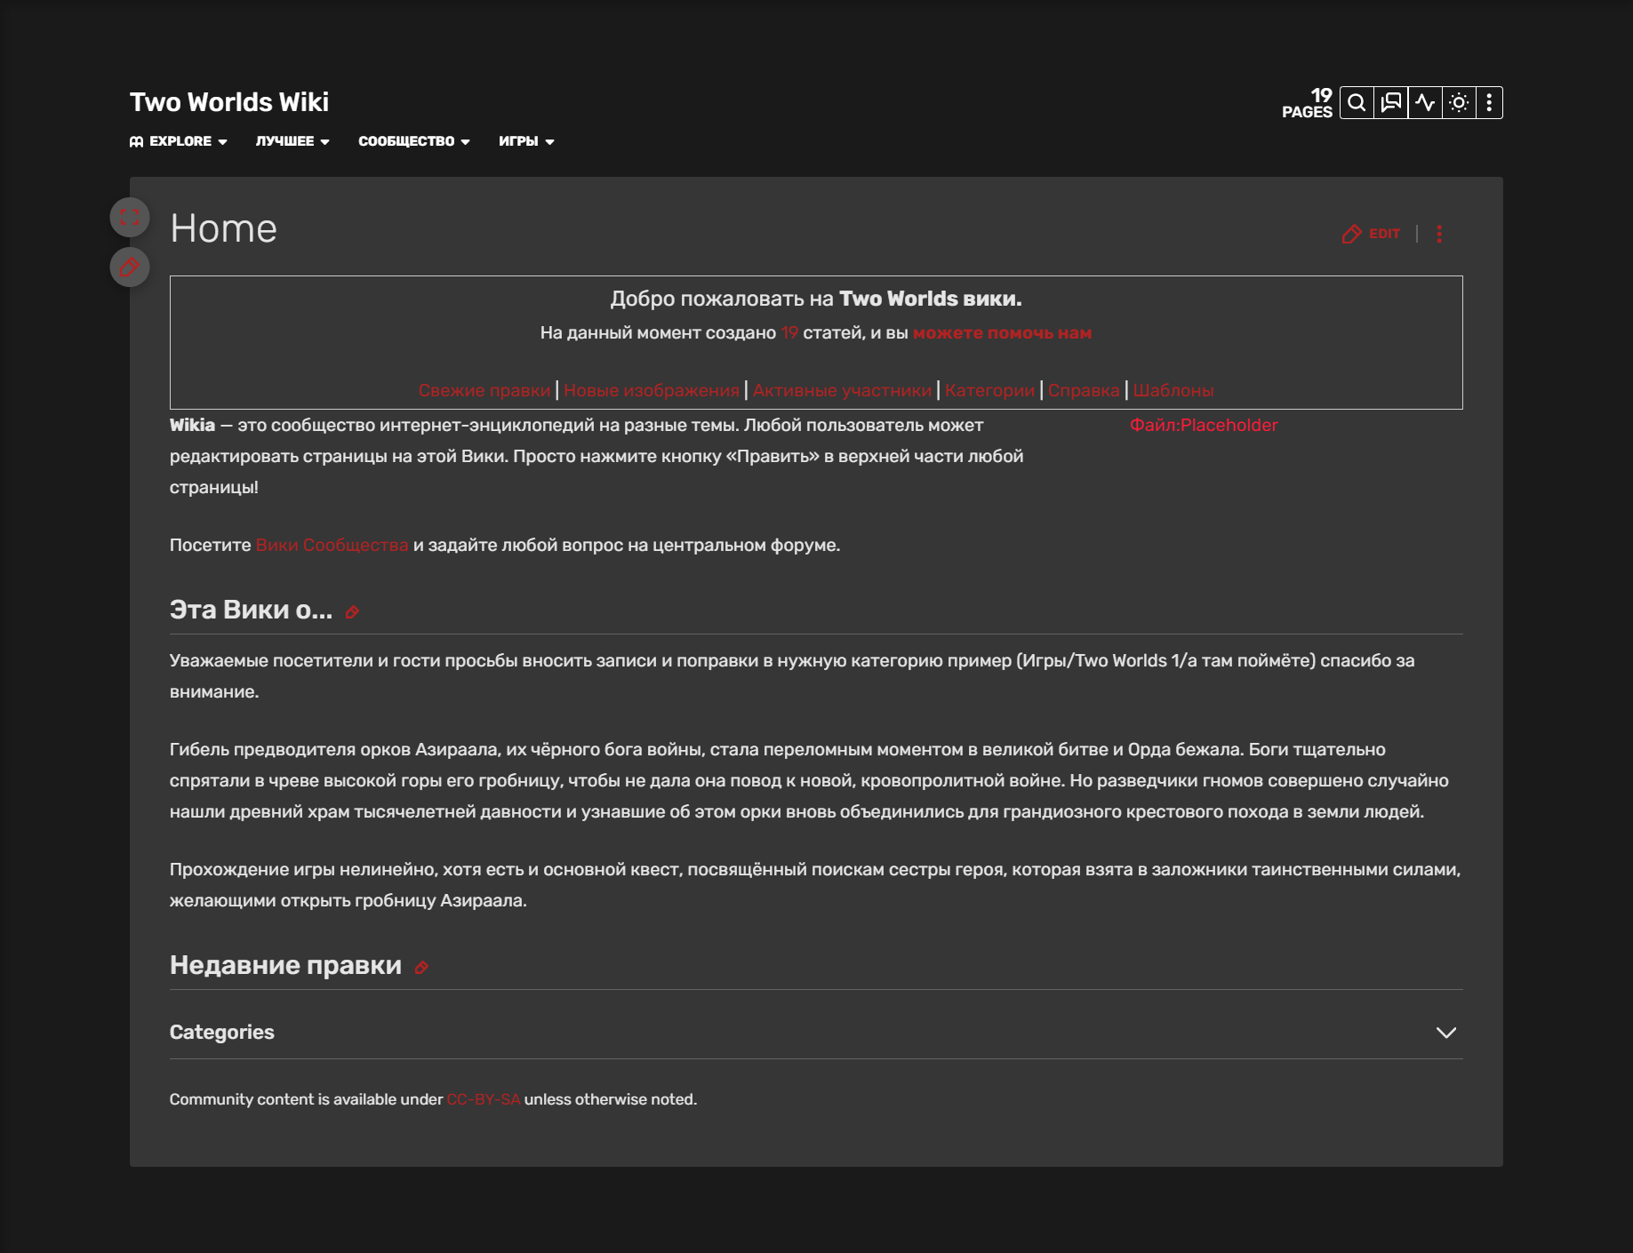Open the 'Свежие правки' link

point(484,390)
